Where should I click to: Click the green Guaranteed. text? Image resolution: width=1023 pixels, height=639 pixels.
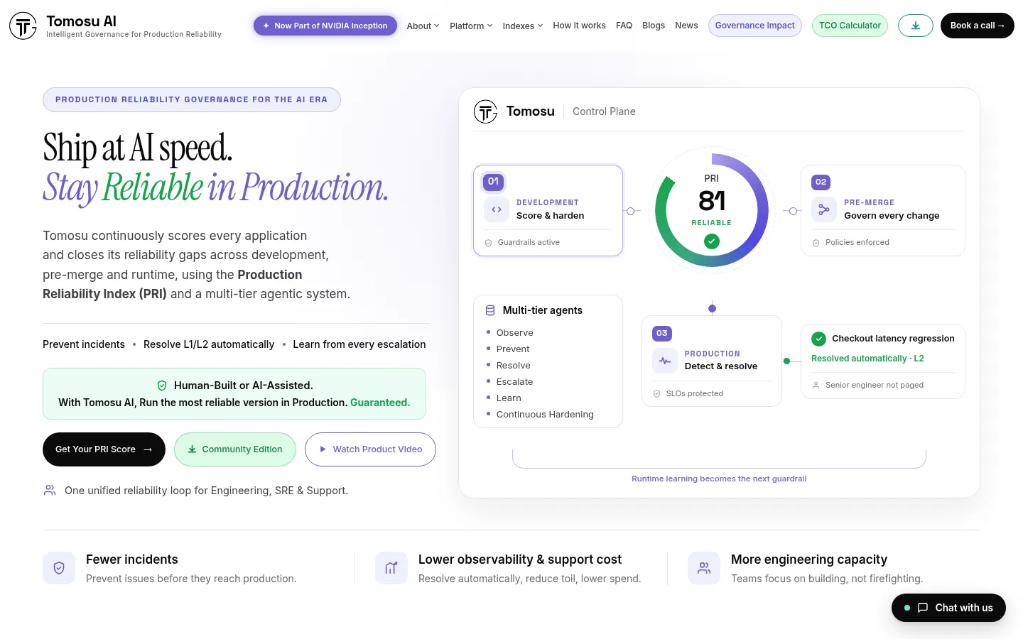[x=380, y=403]
